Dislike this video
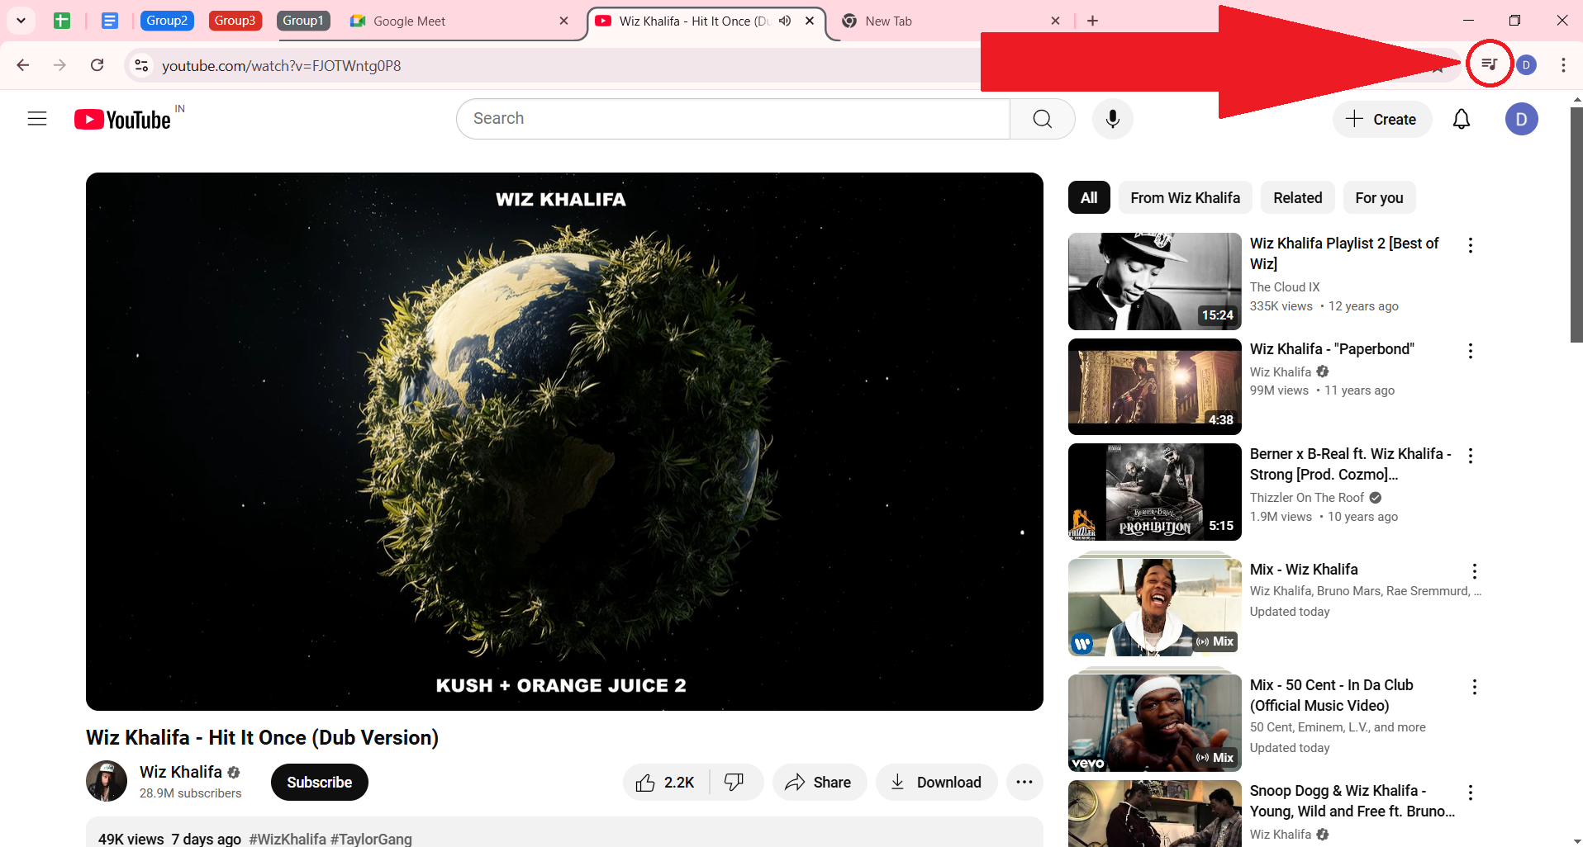The width and height of the screenshot is (1583, 847). tap(734, 782)
